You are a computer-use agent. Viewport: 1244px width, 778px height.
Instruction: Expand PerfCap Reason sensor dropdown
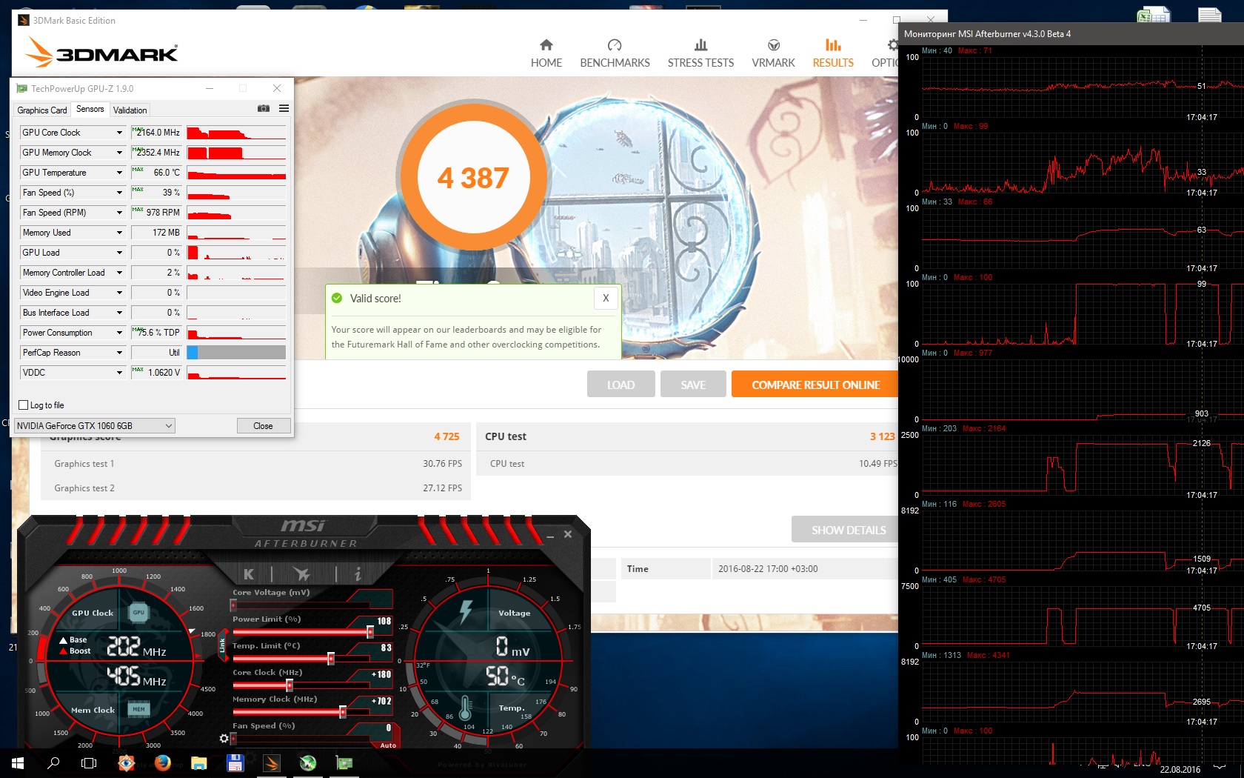pos(119,353)
